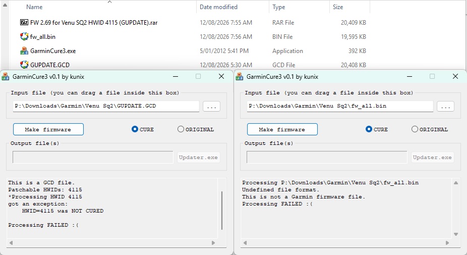This screenshot has width=467, height=255.
Task: Click the '20,409 KB' size cell
Action: pos(353,22)
